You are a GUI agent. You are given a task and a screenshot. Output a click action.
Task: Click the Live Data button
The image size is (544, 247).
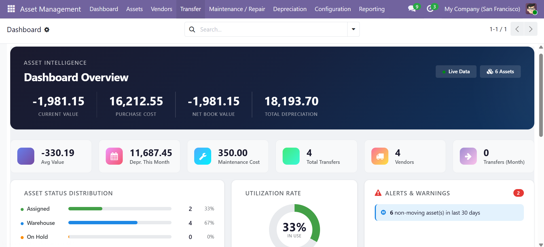456,72
